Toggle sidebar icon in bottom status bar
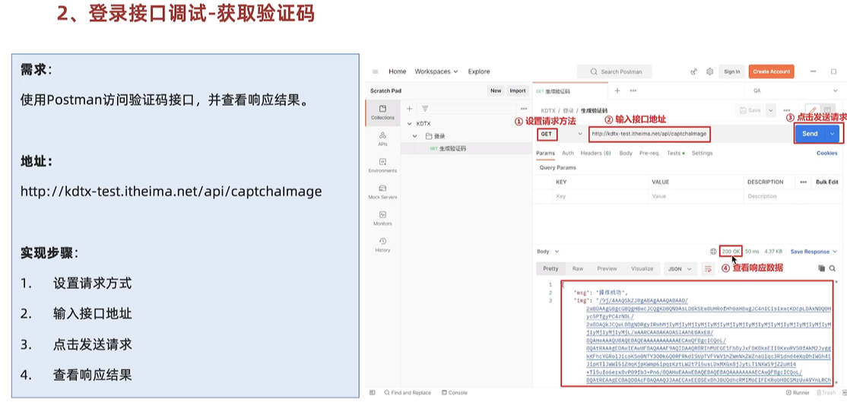Image resolution: width=847 pixels, height=415 pixels. (373, 393)
